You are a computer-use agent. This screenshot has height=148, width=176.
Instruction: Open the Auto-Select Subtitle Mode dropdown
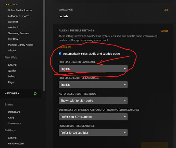tap(93, 100)
